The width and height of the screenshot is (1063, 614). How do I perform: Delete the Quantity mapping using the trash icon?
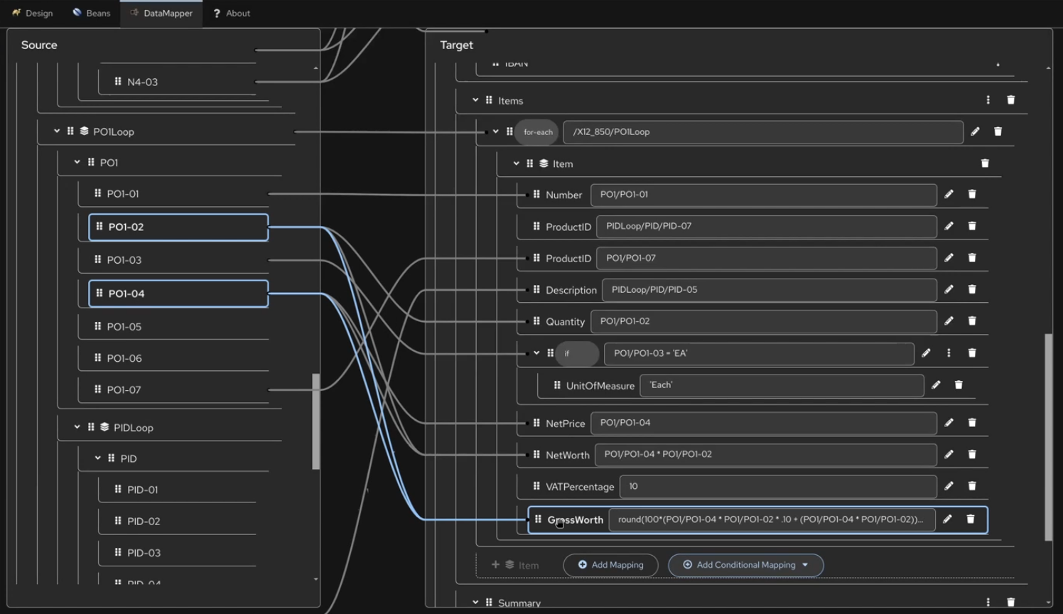coord(972,321)
